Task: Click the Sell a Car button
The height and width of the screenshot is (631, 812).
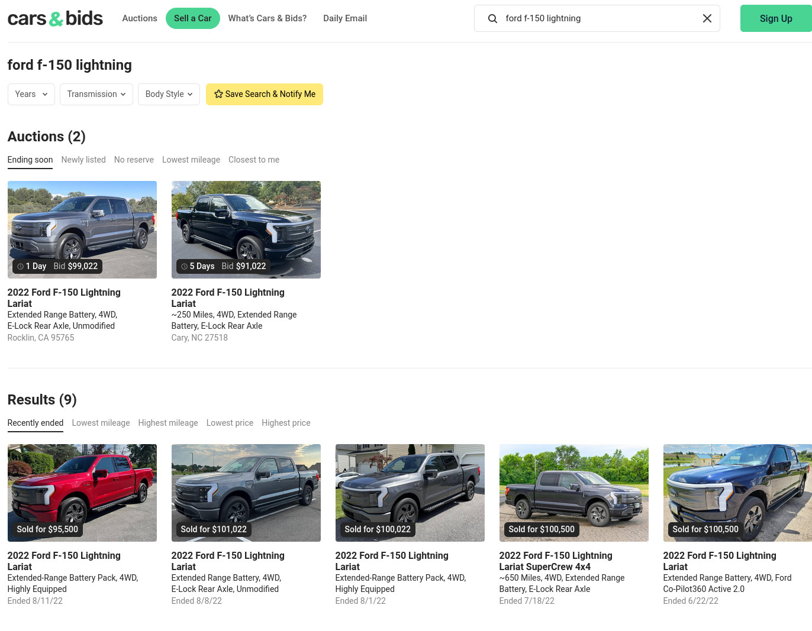Action: 193,18
